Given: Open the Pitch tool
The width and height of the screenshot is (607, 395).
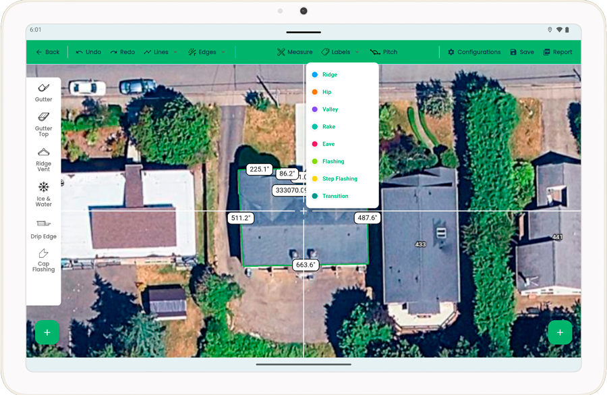Looking at the screenshot, I should tap(383, 52).
